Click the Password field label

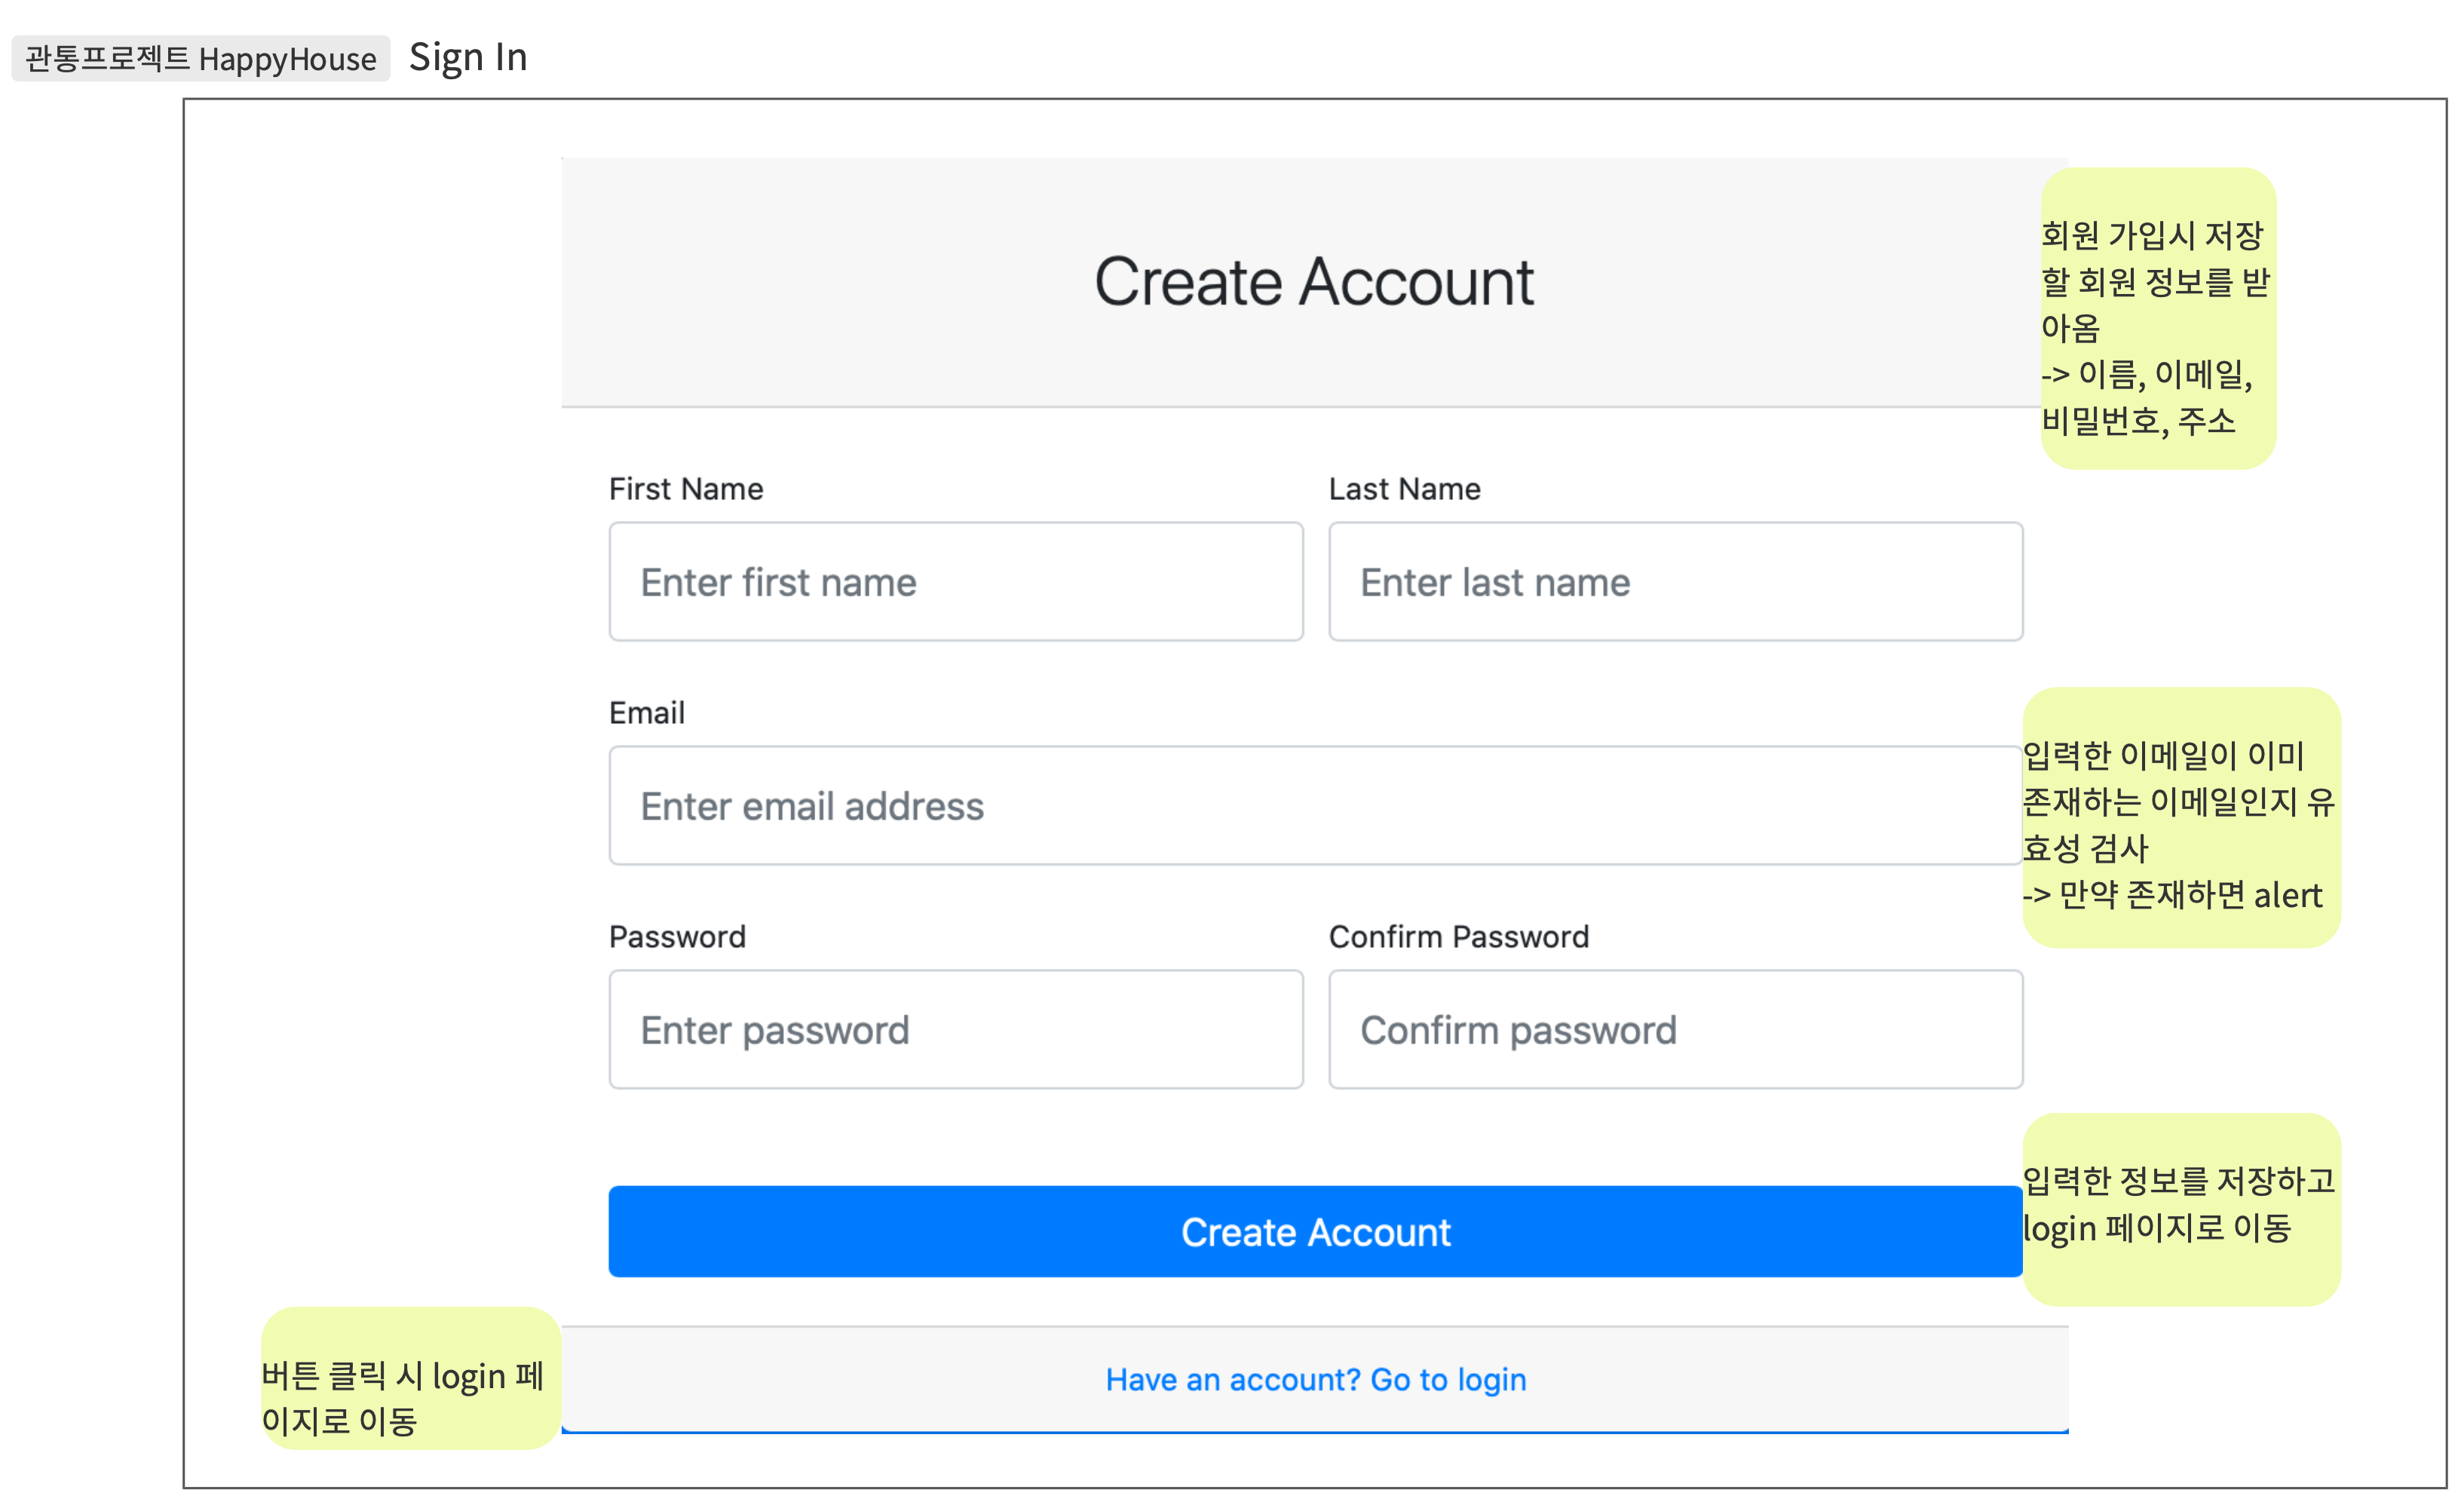(677, 937)
